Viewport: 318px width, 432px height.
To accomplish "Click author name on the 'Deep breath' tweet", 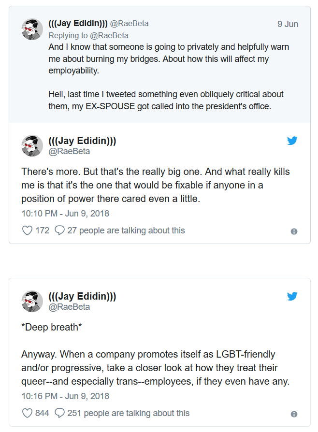I will (x=82, y=296).
